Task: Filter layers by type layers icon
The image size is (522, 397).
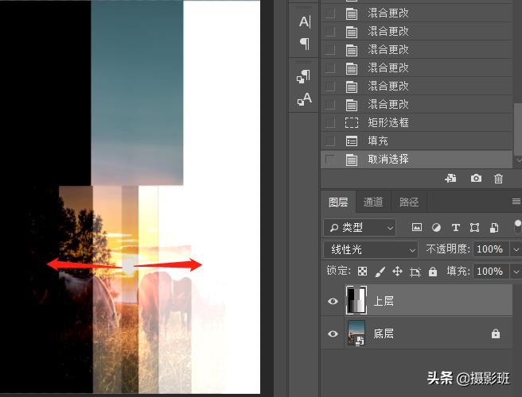Action: [456, 228]
